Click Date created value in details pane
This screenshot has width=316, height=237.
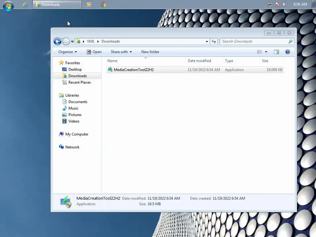[x=229, y=198]
